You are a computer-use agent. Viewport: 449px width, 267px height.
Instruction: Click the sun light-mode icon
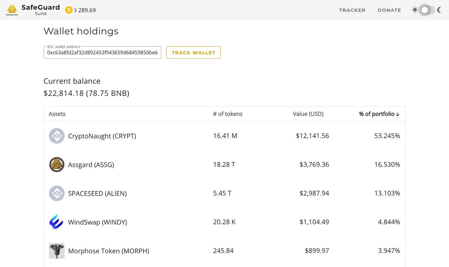click(x=415, y=10)
